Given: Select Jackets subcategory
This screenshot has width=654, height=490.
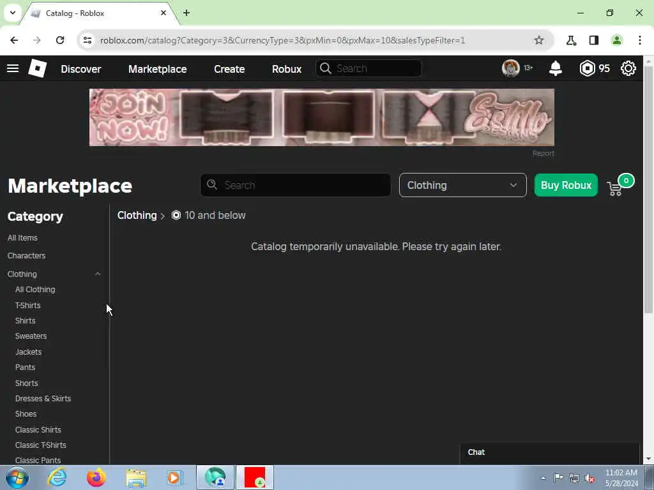Looking at the screenshot, I should coord(28,352).
